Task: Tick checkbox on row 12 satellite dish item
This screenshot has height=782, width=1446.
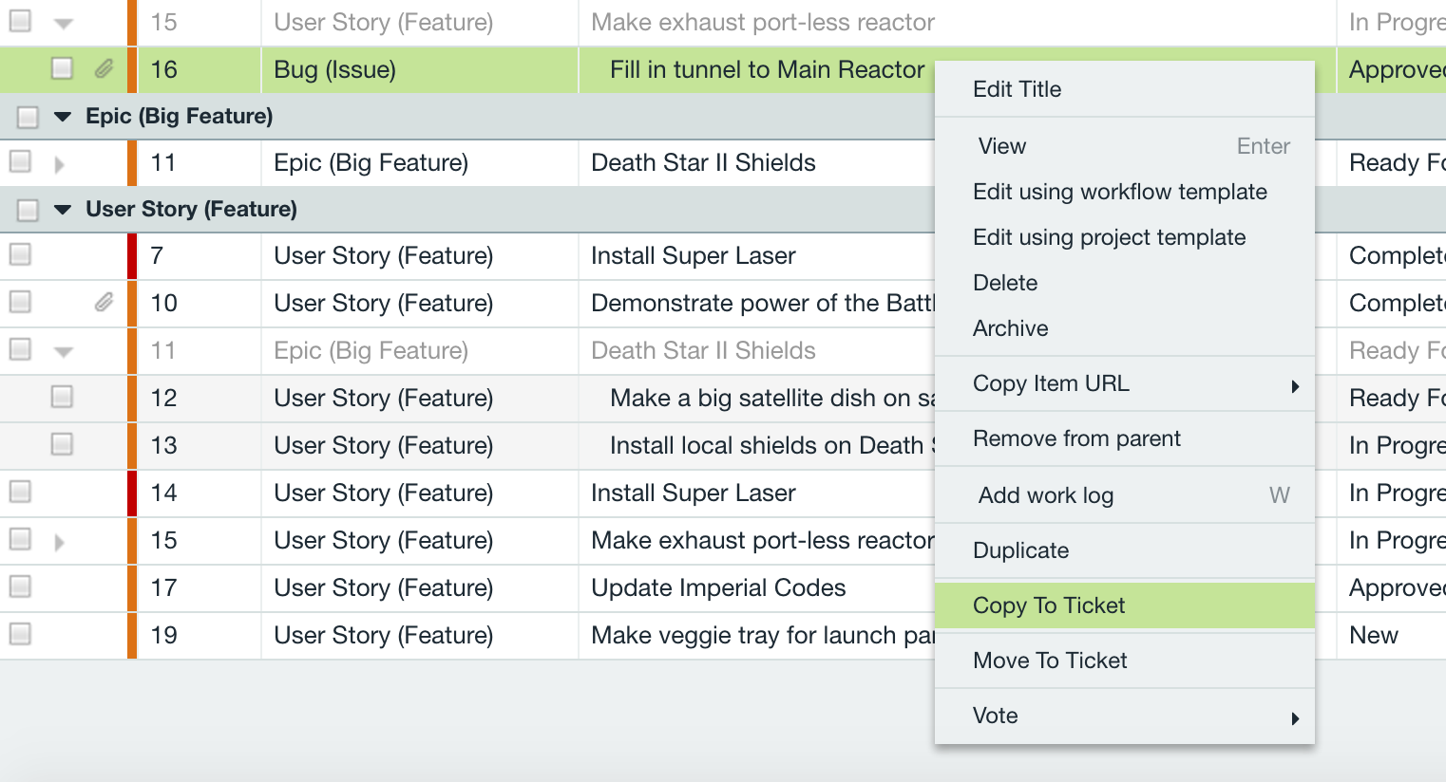Action: click(62, 398)
